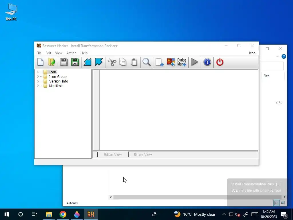
Task: Cut with the scissors icon
Action: click(x=112, y=62)
